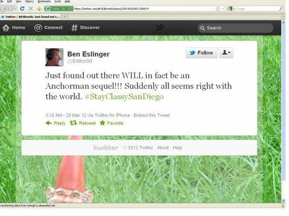289x216 pixels.
Task: Click the Twitter bird logo in the navbar
Action: [x=160, y=27]
